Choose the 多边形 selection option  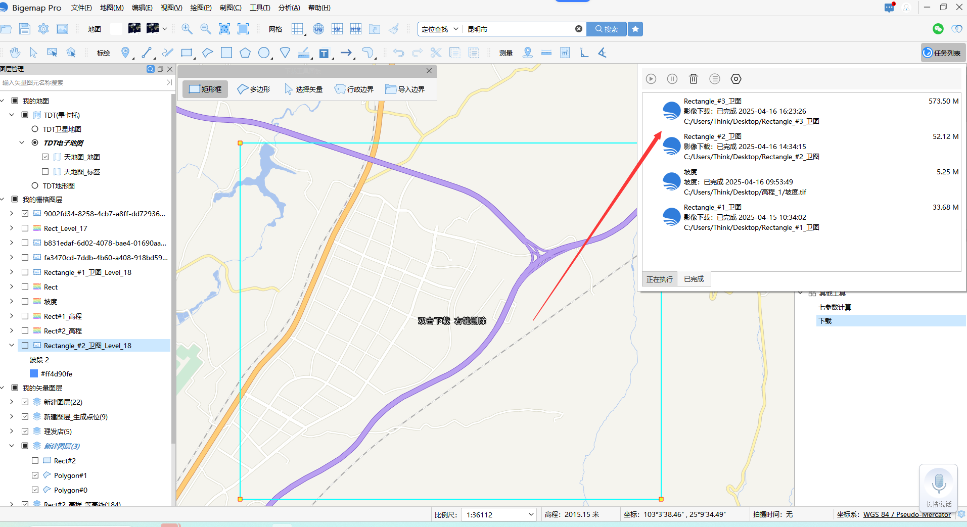[254, 89]
